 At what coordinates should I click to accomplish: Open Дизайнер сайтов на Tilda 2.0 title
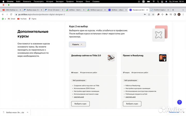(x=86, y=55)
